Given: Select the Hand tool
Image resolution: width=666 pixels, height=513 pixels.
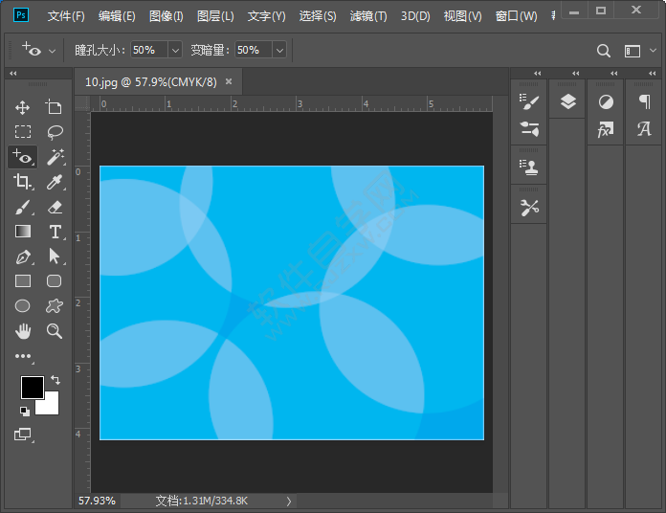Looking at the screenshot, I should 23,331.
